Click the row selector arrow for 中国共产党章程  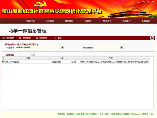coord(3,62)
